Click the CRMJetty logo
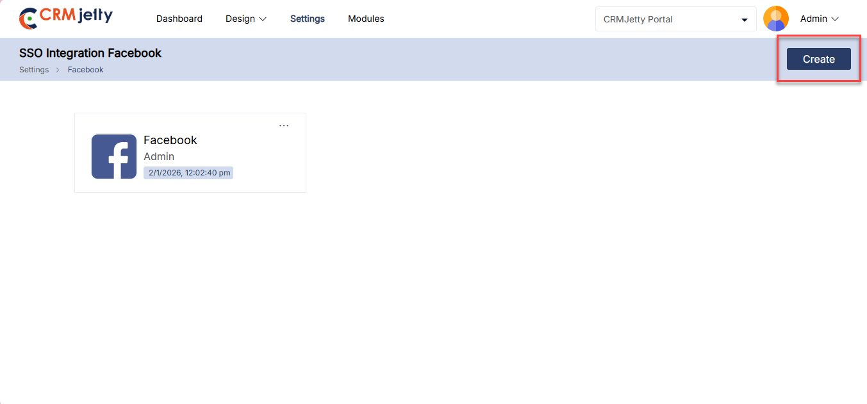The width and height of the screenshot is (867, 404). click(x=66, y=18)
